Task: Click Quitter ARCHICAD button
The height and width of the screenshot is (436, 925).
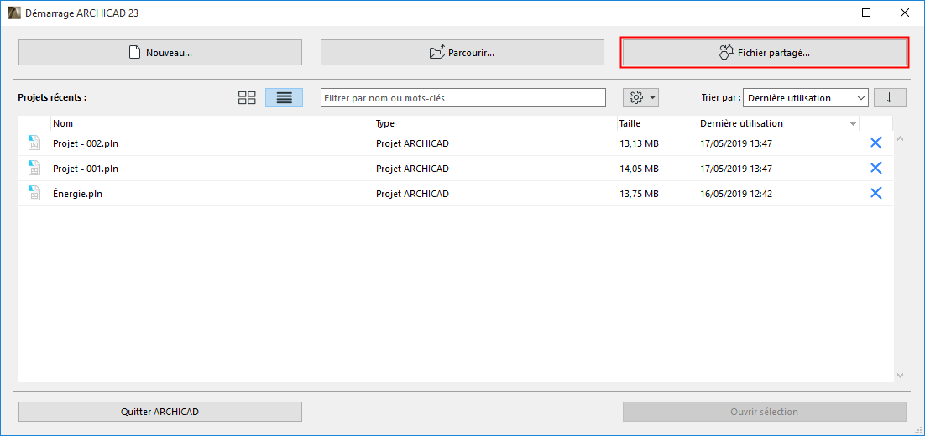Action: 160,412
